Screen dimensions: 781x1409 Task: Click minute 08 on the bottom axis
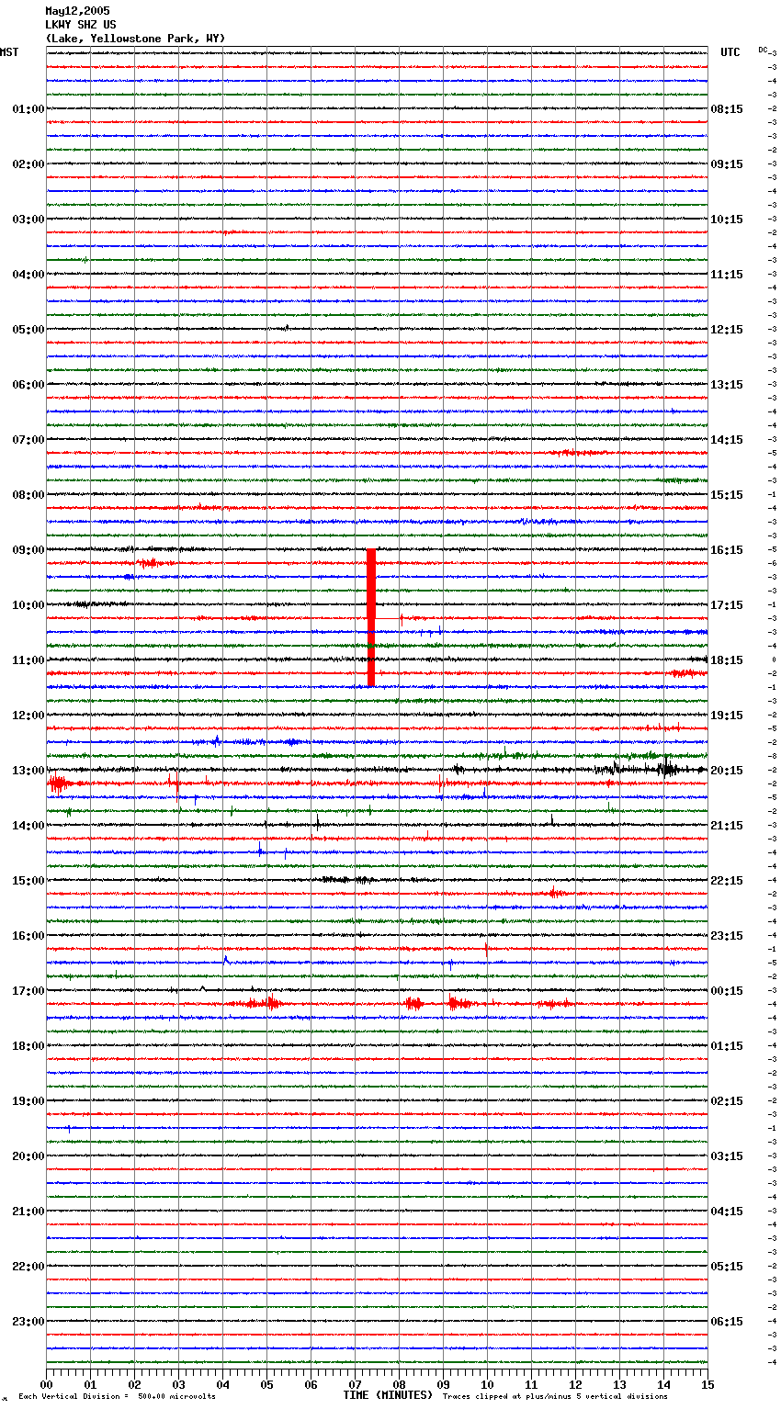pos(399,1384)
